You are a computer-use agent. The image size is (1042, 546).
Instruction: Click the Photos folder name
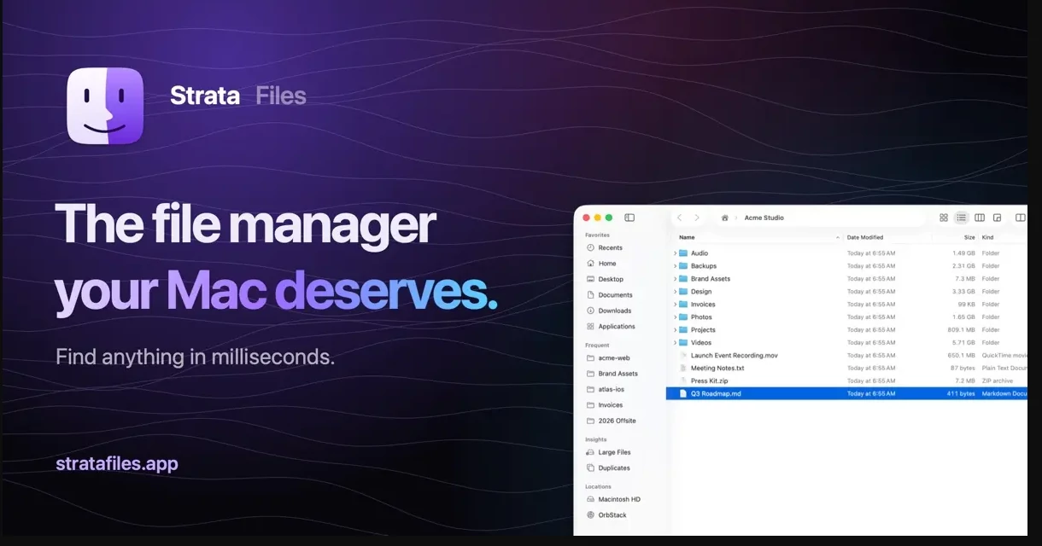pos(701,317)
